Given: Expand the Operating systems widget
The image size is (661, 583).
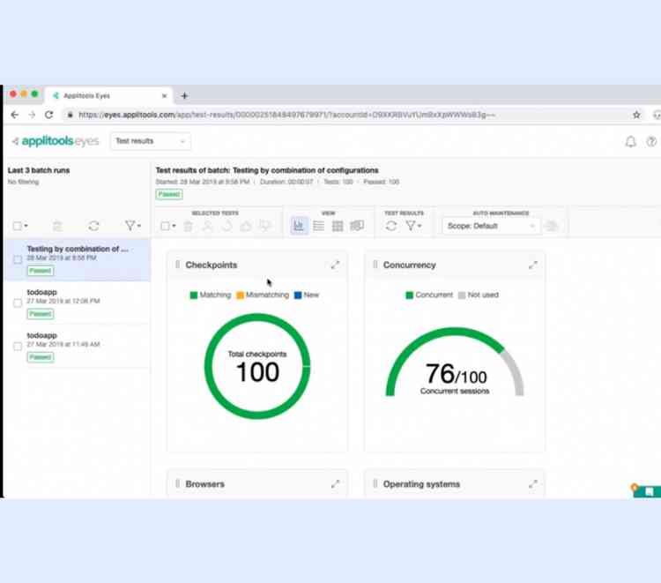Looking at the screenshot, I should 533,484.
